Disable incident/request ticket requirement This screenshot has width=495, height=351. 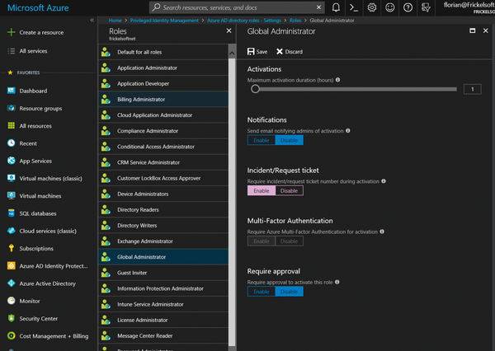[x=290, y=191]
